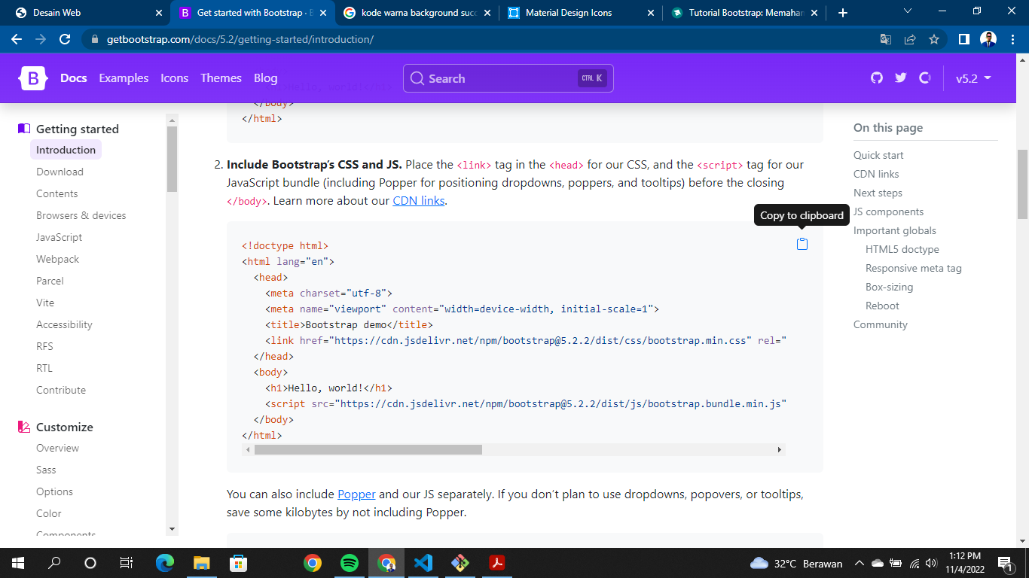Close the Desain Web tab
This screenshot has width=1029, height=578.
tap(159, 13)
